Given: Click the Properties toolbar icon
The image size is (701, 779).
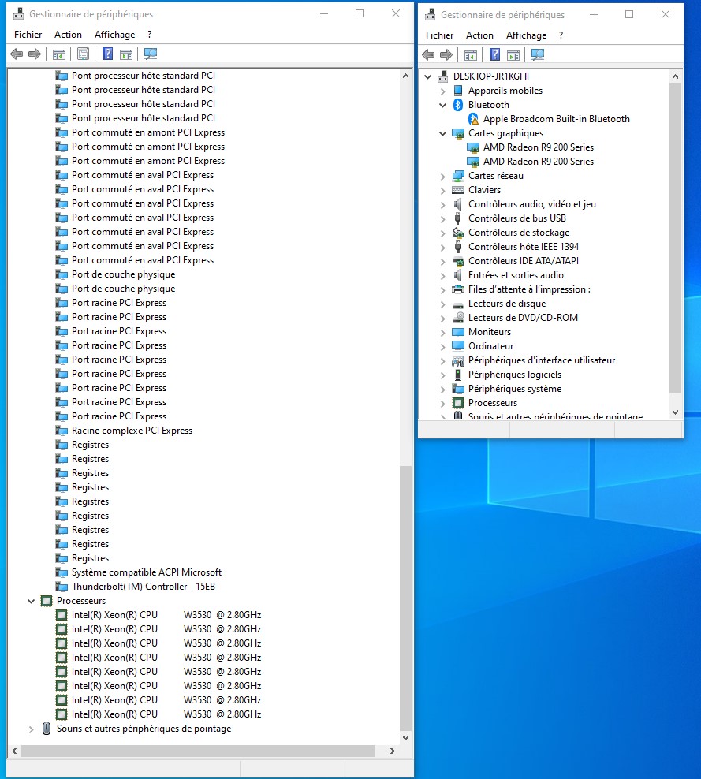Looking at the screenshot, I should click(x=83, y=54).
